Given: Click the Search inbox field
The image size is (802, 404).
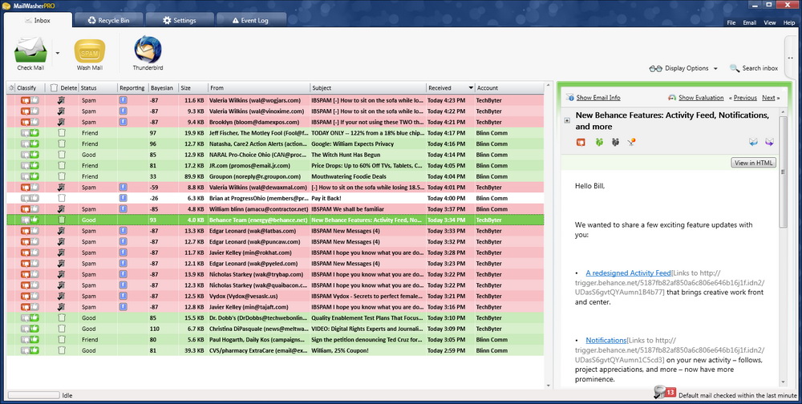Looking at the screenshot, I should tap(759, 68).
